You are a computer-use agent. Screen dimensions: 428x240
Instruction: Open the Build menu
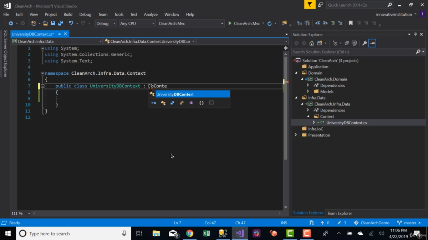[x=68, y=15]
